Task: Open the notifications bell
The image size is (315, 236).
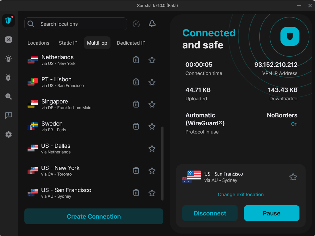Action: pyautogui.click(x=152, y=24)
